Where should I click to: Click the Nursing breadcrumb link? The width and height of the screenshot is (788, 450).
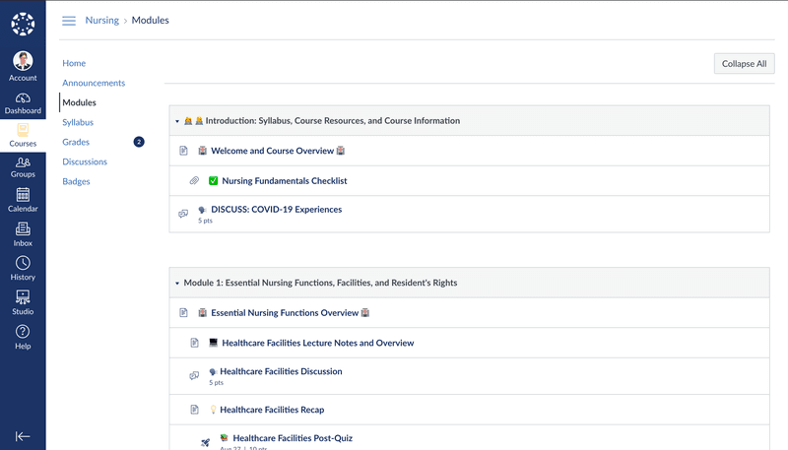[x=102, y=20]
